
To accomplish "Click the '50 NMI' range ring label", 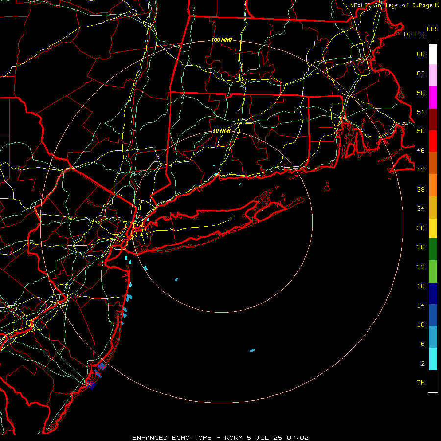I will click(x=221, y=131).
